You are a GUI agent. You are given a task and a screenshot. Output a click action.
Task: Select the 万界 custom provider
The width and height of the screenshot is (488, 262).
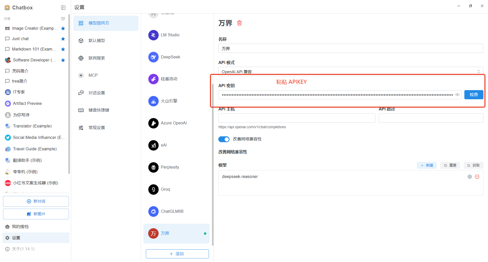pyautogui.click(x=176, y=234)
